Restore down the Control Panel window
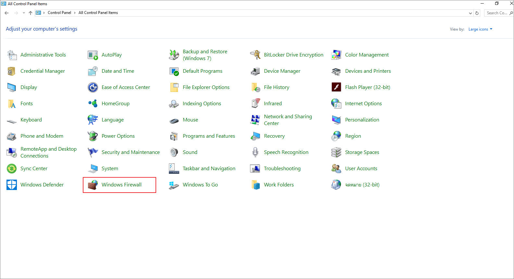This screenshot has width=514, height=279. pyautogui.click(x=497, y=4)
